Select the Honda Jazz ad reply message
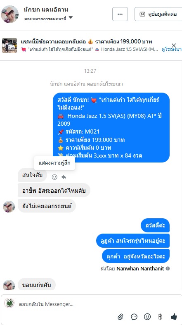This screenshot has height=325, width=182. [x=111, y=127]
